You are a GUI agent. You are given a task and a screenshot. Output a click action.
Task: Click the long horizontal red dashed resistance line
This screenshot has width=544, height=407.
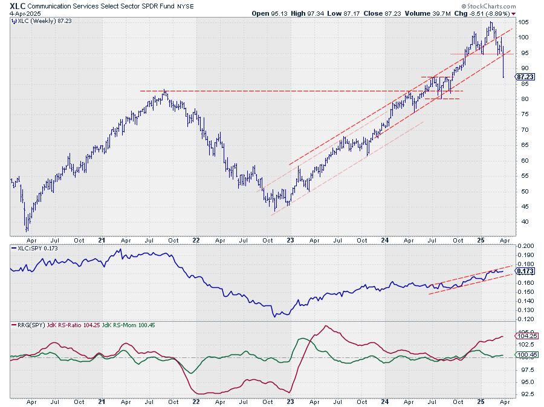[272, 91]
